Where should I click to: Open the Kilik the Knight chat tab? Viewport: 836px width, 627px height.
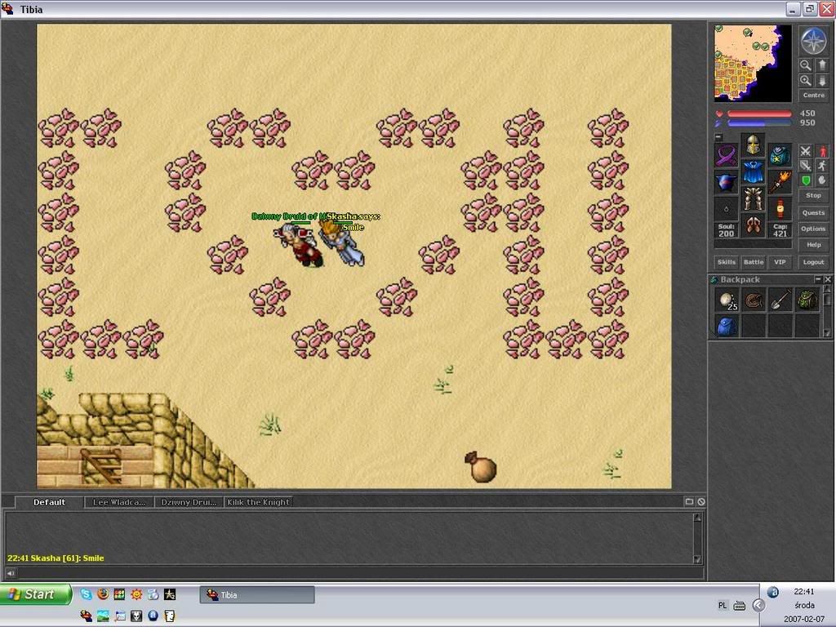point(258,502)
